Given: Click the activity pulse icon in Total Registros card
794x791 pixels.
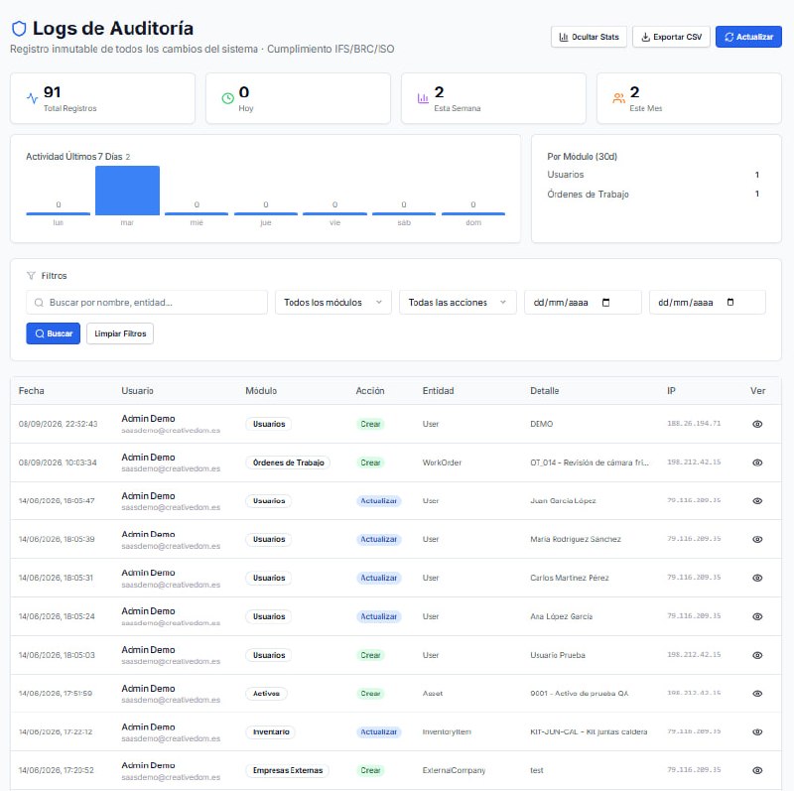Looking at the screenshot, I should tap(32, 98).
